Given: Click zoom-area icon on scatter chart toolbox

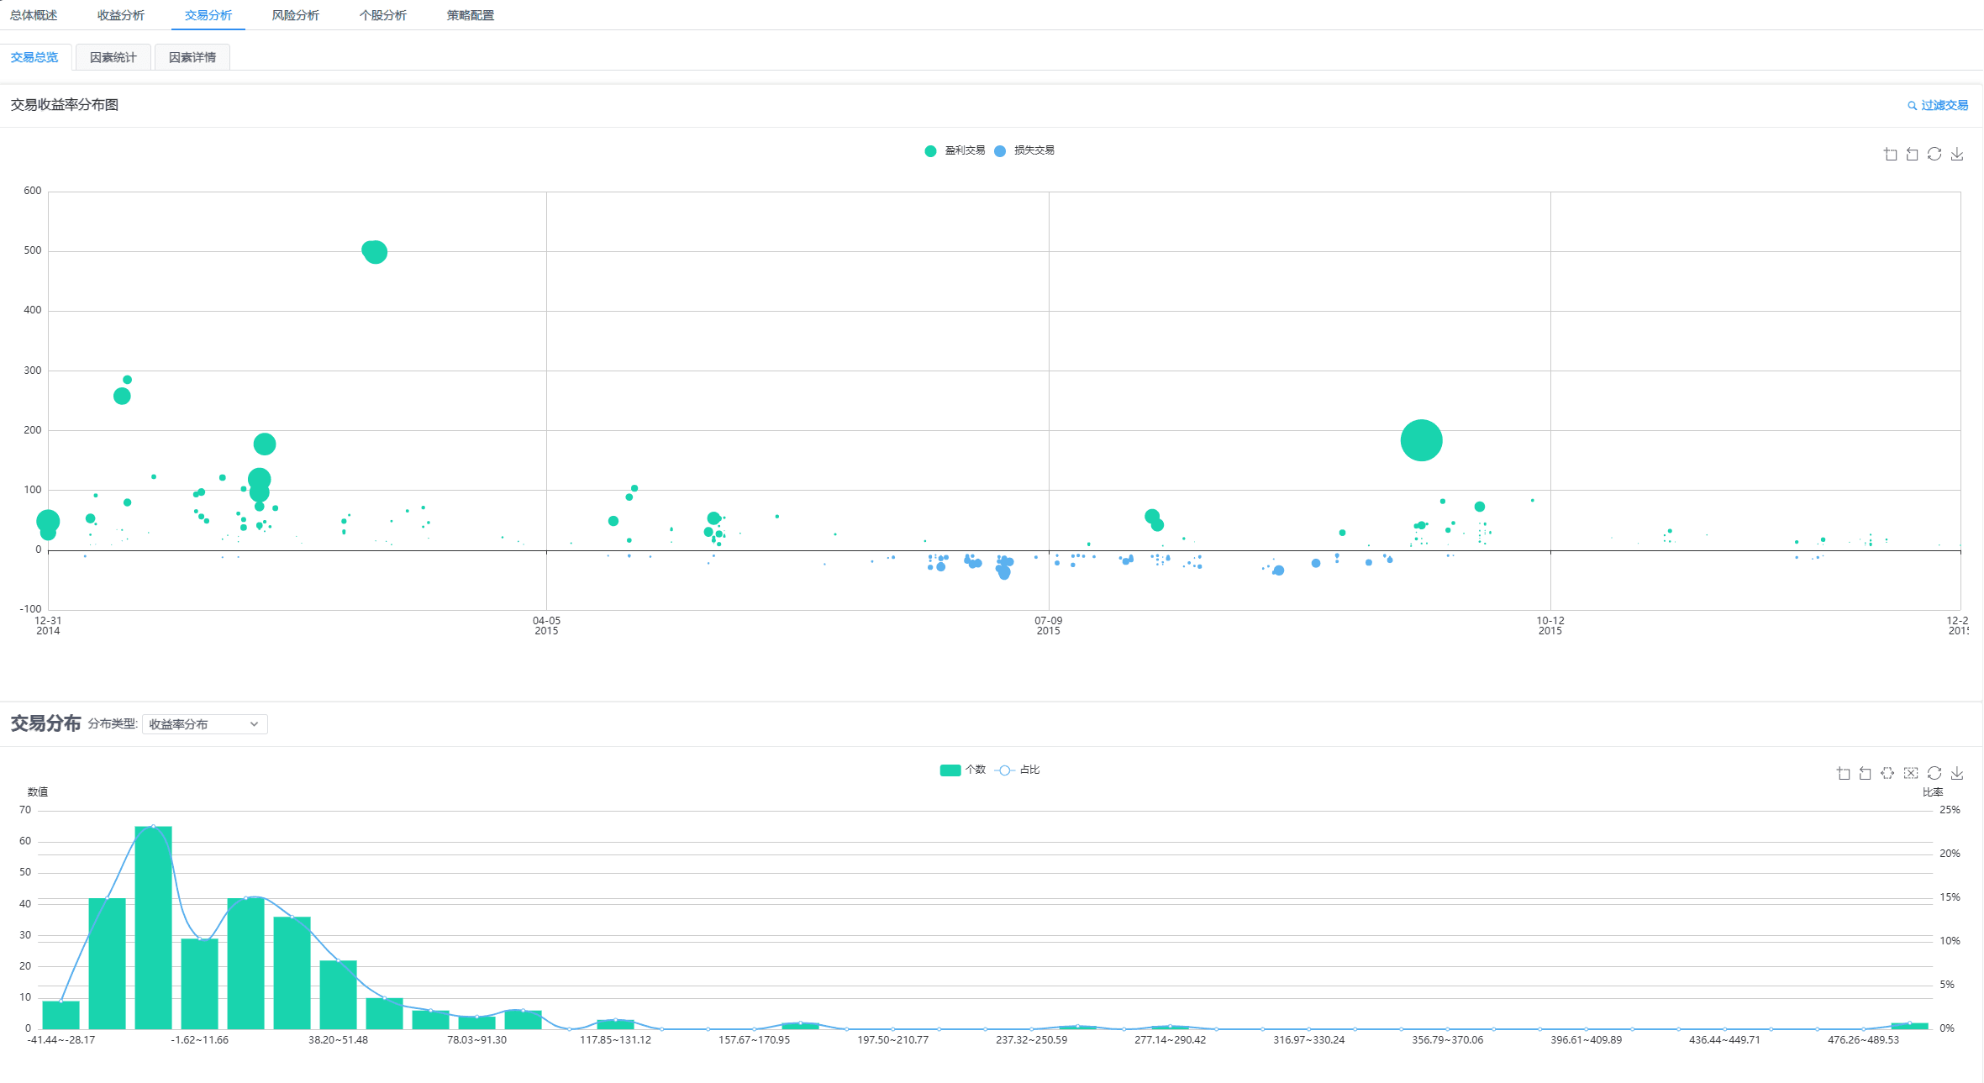Looking at the screenshot, I should tap(1890, 154).
